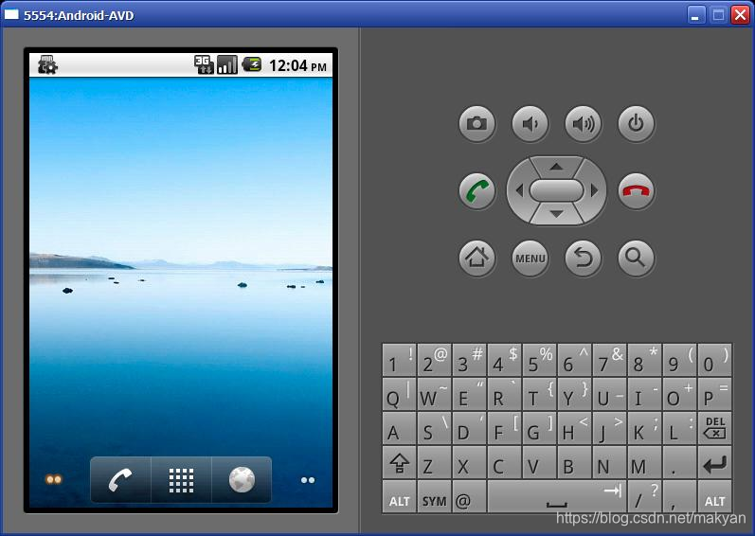Click the D-pad down arrow

coord(556,214)
